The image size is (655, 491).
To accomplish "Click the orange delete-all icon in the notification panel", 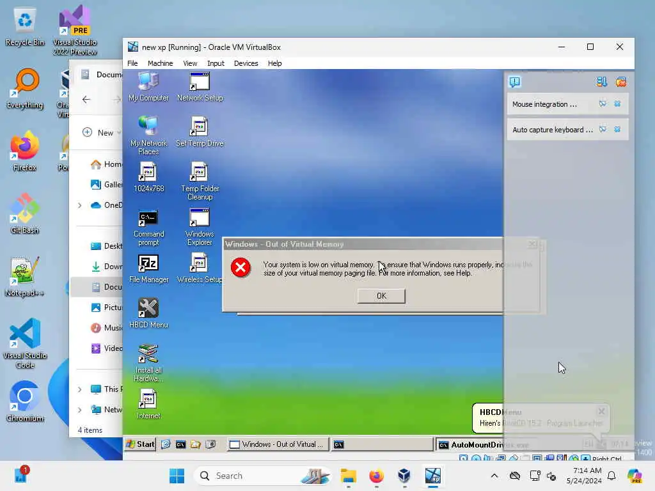I will [x=620, y=82].
